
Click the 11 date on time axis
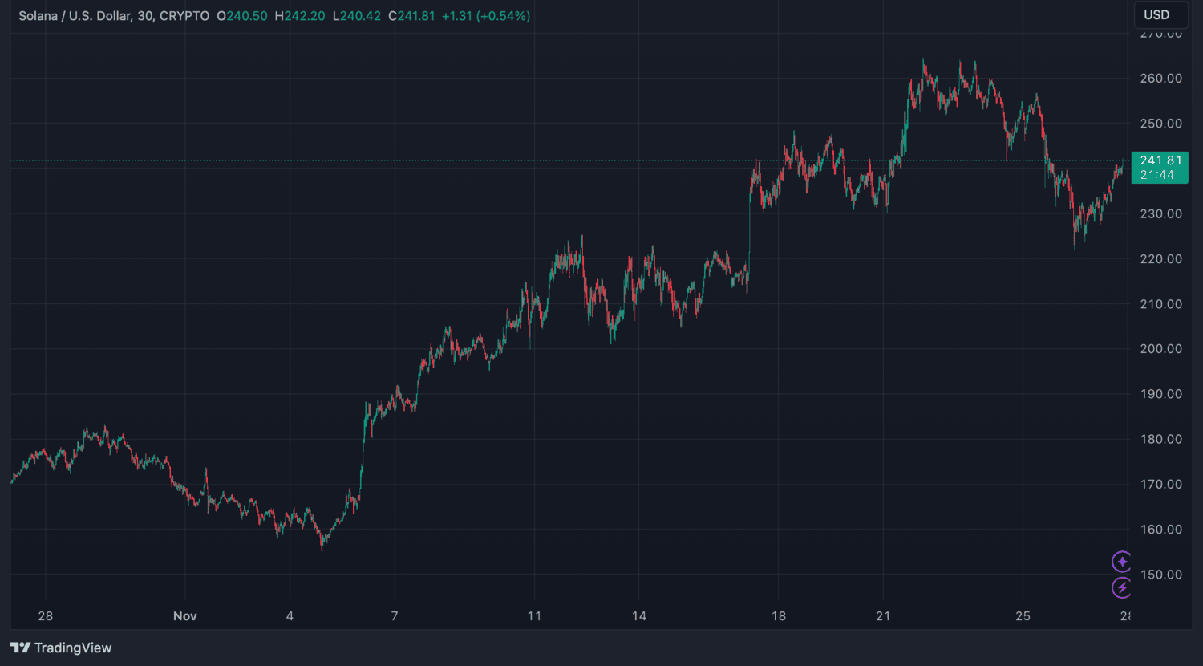[x=534, y=616]
